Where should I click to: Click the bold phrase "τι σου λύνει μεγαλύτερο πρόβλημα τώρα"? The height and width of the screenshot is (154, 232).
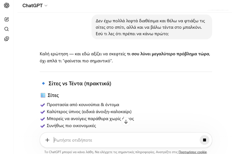[x=168, y=54]
